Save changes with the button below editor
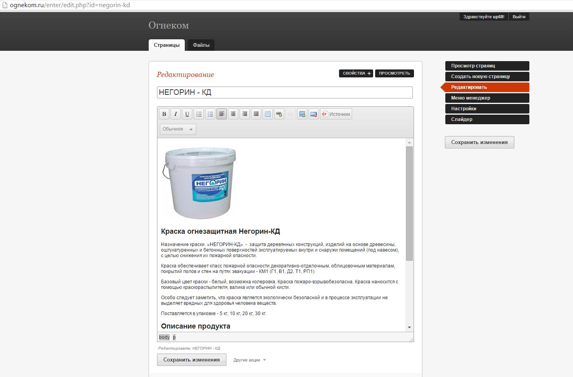573x377 pixels. [192, 360]
